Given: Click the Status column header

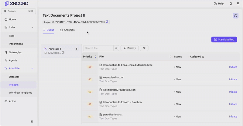Looking at the screenshot, I should [x=178, y=57].
